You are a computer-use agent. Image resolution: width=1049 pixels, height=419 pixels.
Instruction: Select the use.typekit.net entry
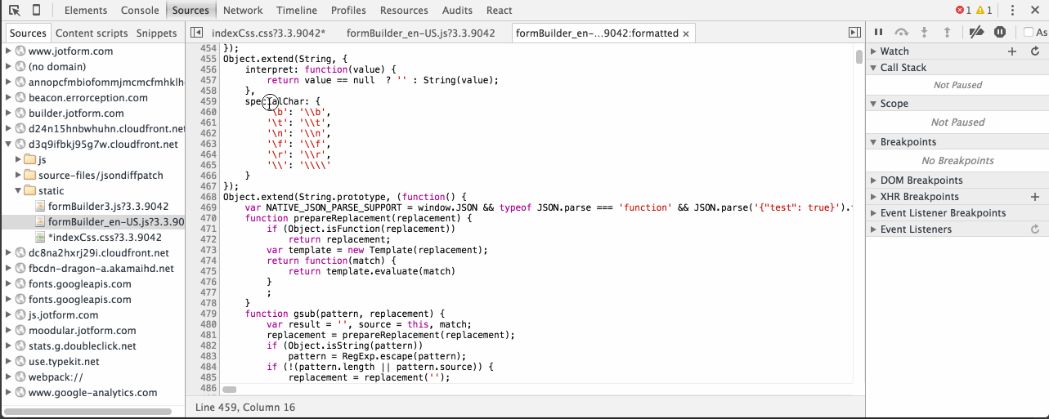pos(64,361)
